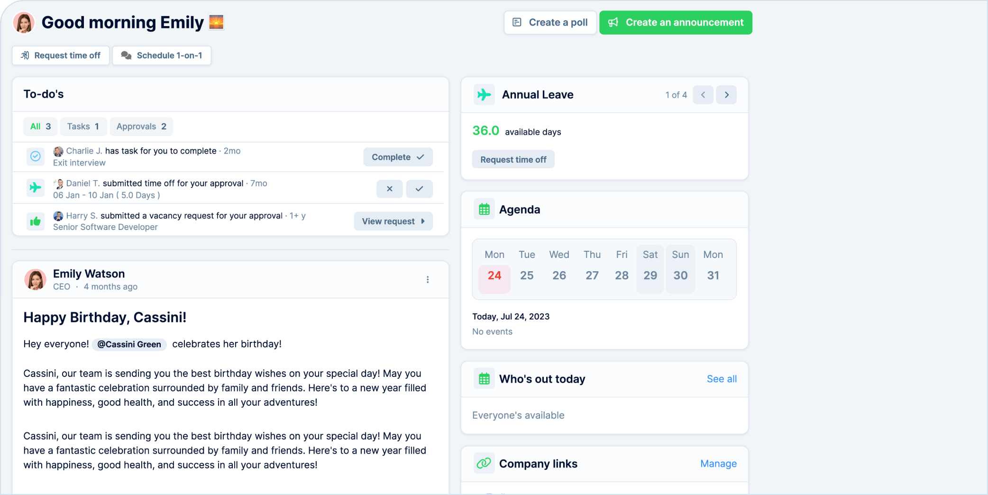Click Create an announcement button
988x495 pixels.
[676, 23]
